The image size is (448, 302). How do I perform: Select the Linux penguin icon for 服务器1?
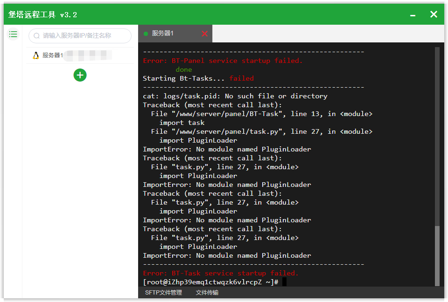(36, 55)
